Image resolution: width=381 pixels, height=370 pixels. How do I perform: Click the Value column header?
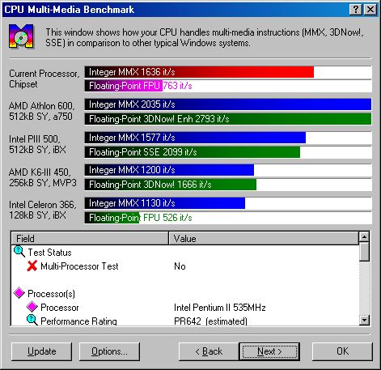pos(264,238)
